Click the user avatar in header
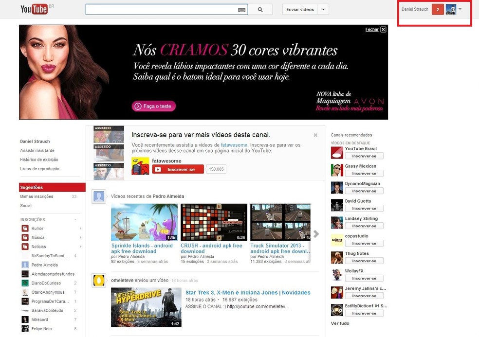The width and height of the screenshot is (479, 337). click(x=451, y=10)
